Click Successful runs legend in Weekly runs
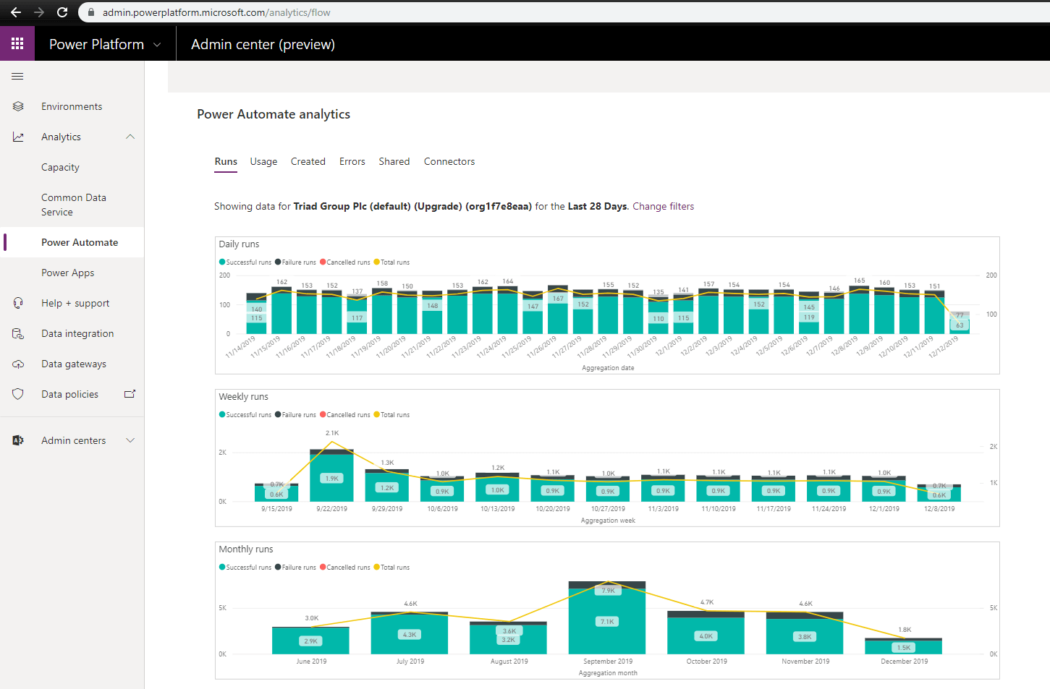 point(245,415)
